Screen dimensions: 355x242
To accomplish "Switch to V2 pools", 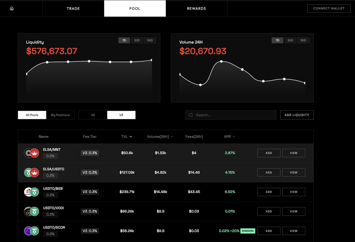I will 93,115.
